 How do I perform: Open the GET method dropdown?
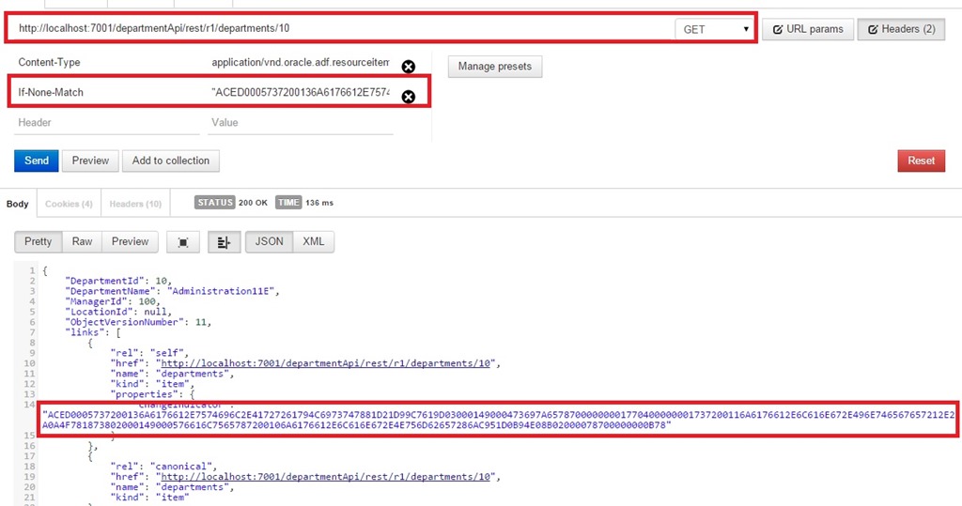[715, 29]
